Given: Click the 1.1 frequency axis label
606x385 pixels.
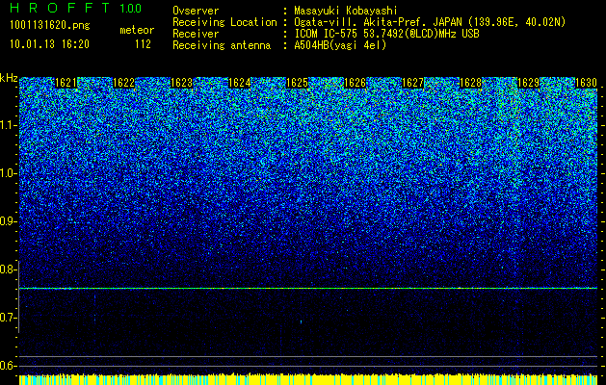Looking at the screenshot, I should (x=8, y=125).
